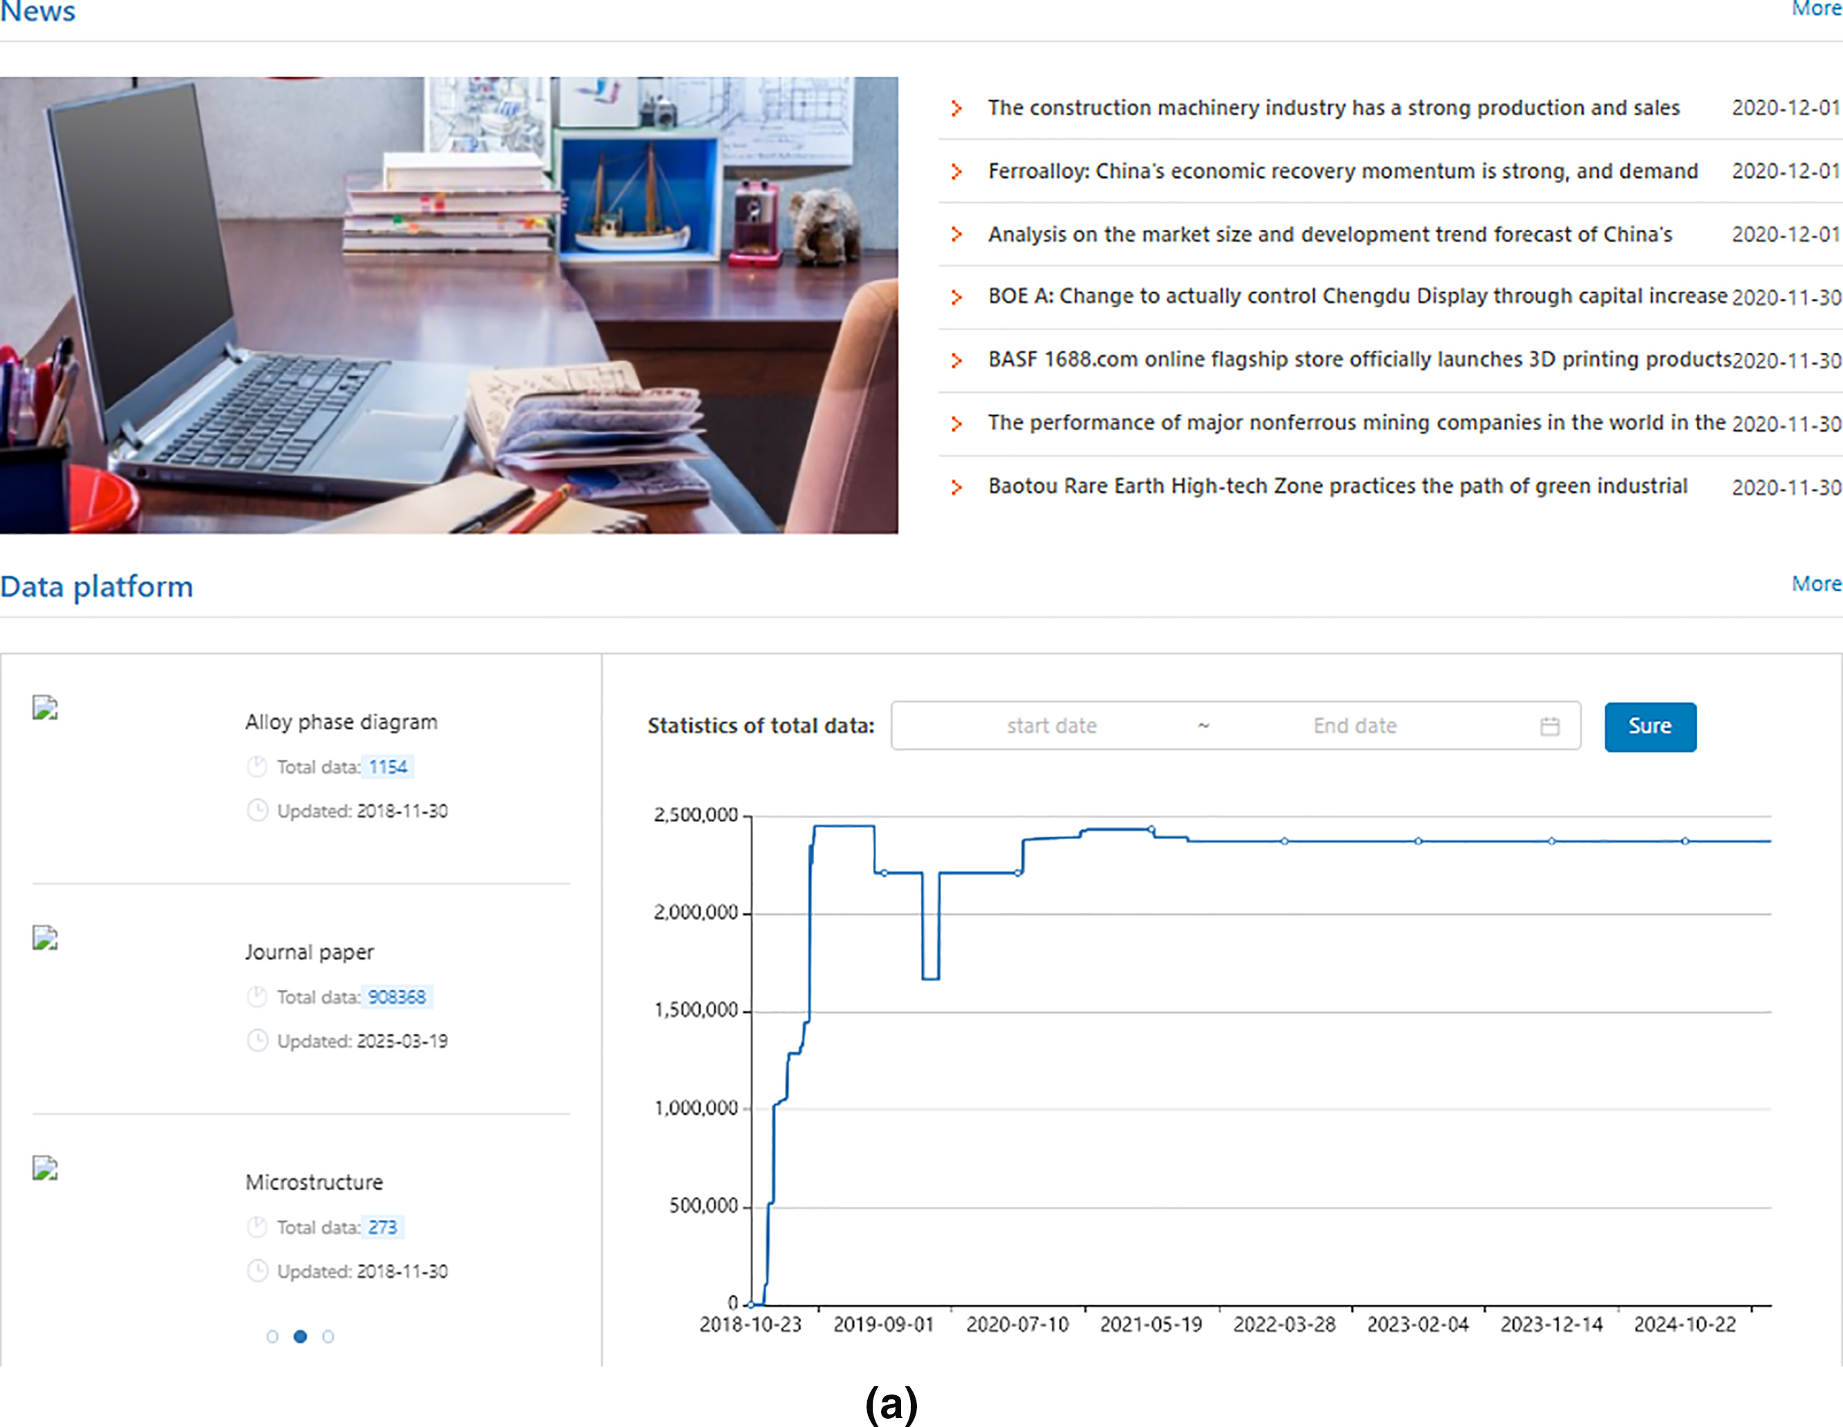The width and height of the screenshot is (1843, 1427).
Task: Click the calendar icon in date range field
Action: [1549, 726]
